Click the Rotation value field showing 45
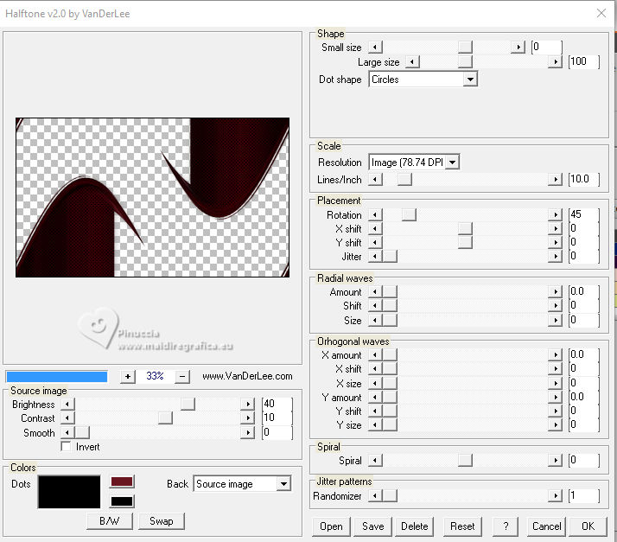 coord(584,214)
